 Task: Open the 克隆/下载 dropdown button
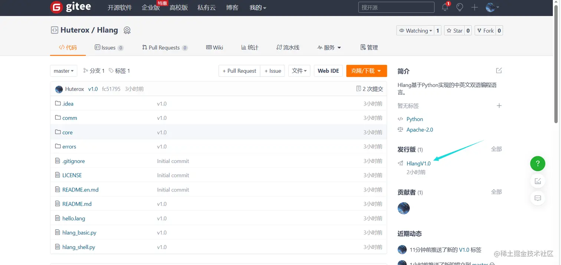tap(366, 71)
